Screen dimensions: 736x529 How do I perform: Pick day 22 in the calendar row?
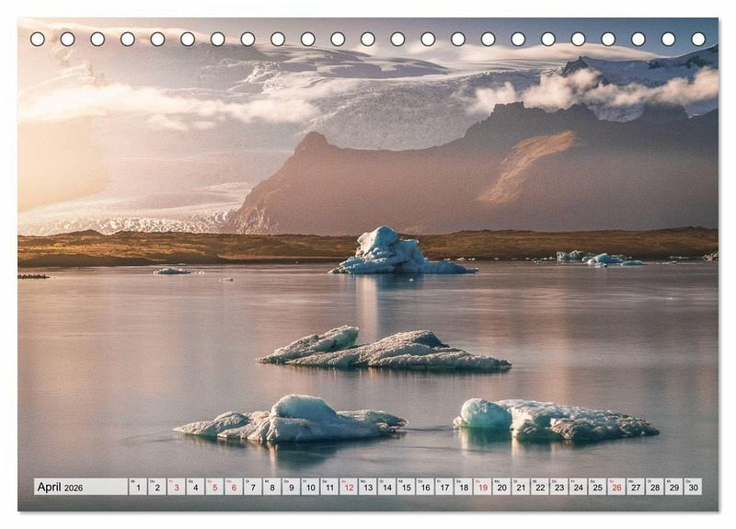coord(539,487)
